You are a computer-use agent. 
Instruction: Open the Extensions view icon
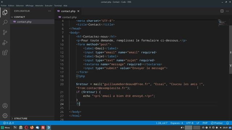[x=5, y=52]
